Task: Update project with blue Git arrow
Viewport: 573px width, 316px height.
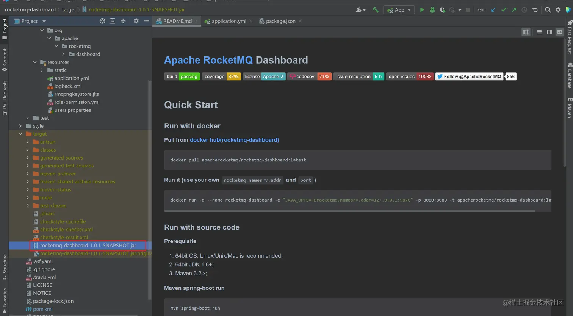Action: coord(493,10)
